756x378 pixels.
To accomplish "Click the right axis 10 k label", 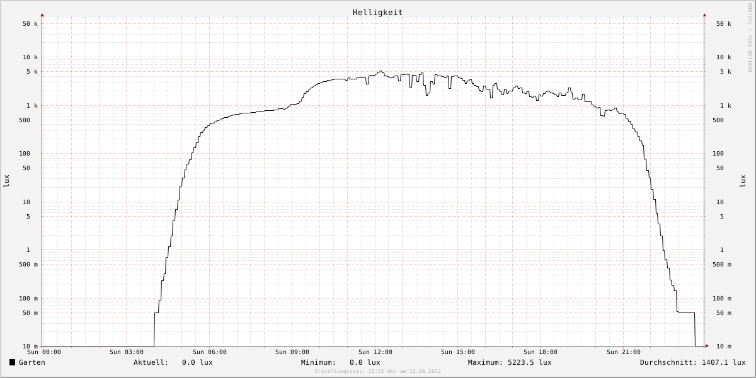I will tap(724, 57).
